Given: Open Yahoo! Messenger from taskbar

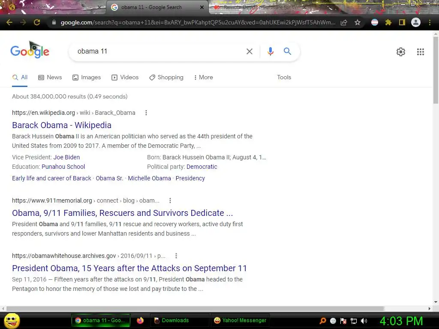Looking at the screenshot, I should tap(240, 320).
